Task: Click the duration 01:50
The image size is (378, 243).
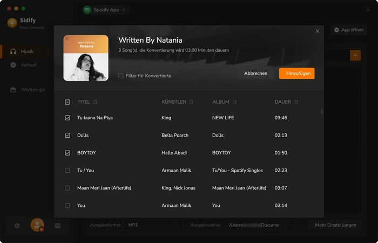Action: tap(281, 153)
